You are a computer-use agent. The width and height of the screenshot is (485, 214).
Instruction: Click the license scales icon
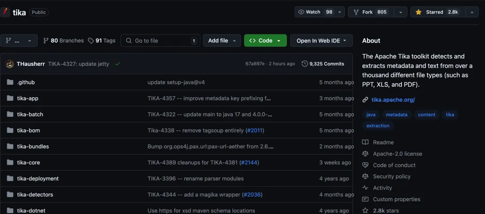click(365, 154)
